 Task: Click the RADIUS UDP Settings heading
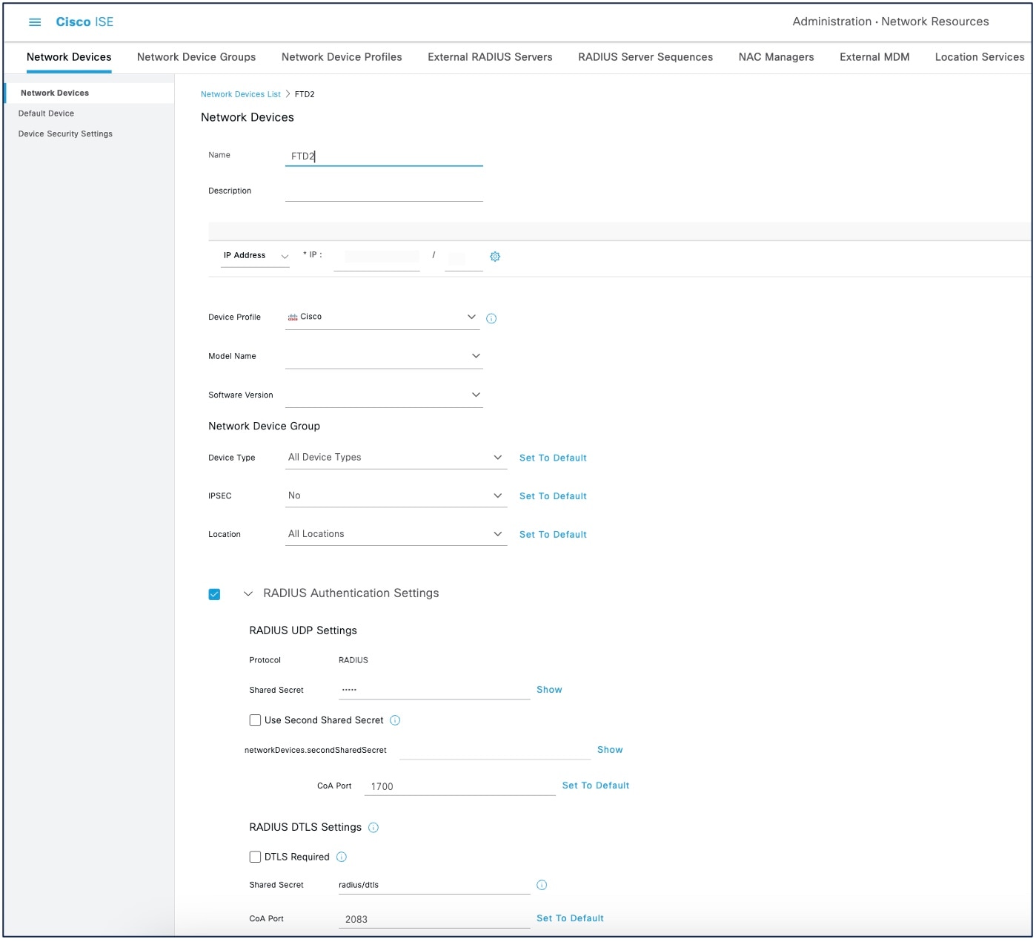pos(303,631)
